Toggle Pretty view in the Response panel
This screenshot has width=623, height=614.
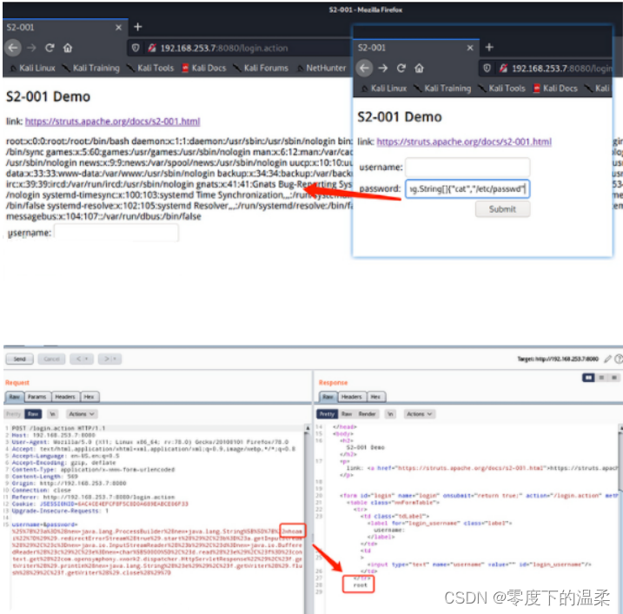pos(328,414)
